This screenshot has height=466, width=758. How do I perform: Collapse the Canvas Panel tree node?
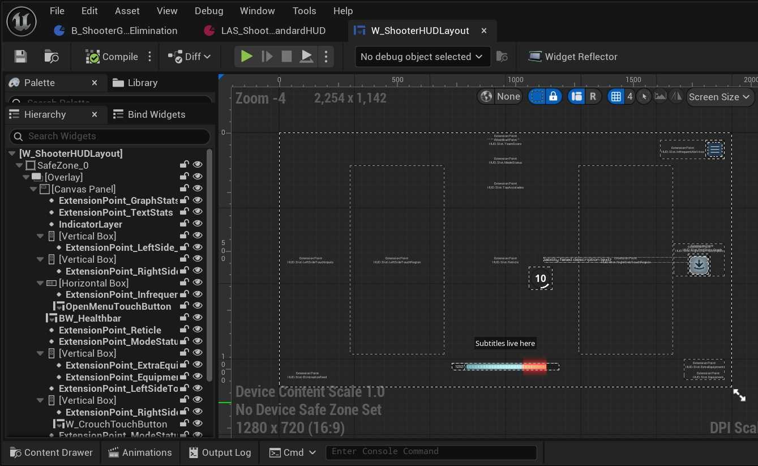pyautogui.click(x=34, y=189)
